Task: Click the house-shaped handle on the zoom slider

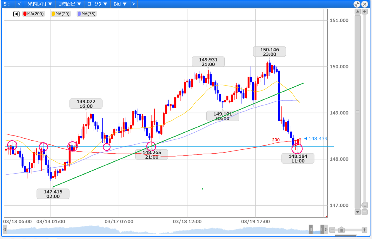Action: tap(341, 230)
